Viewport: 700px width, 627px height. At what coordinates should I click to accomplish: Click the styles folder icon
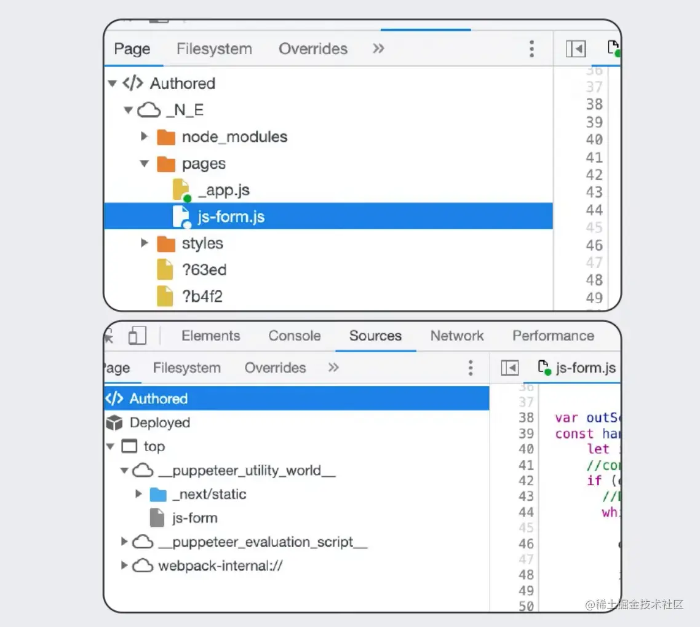tap(166, 243)
